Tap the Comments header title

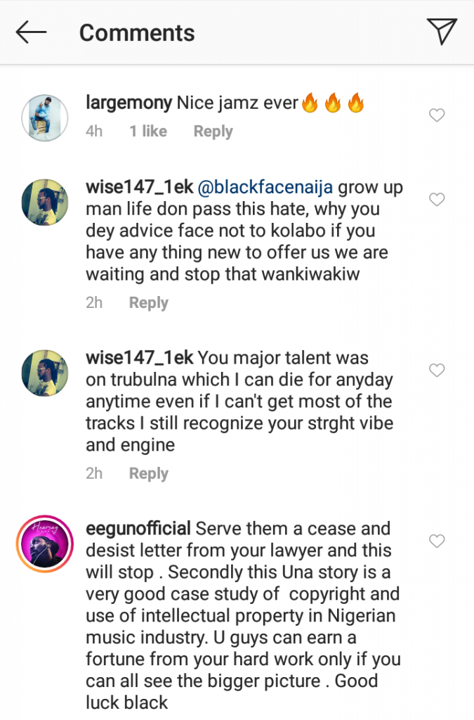click(137, 32)
